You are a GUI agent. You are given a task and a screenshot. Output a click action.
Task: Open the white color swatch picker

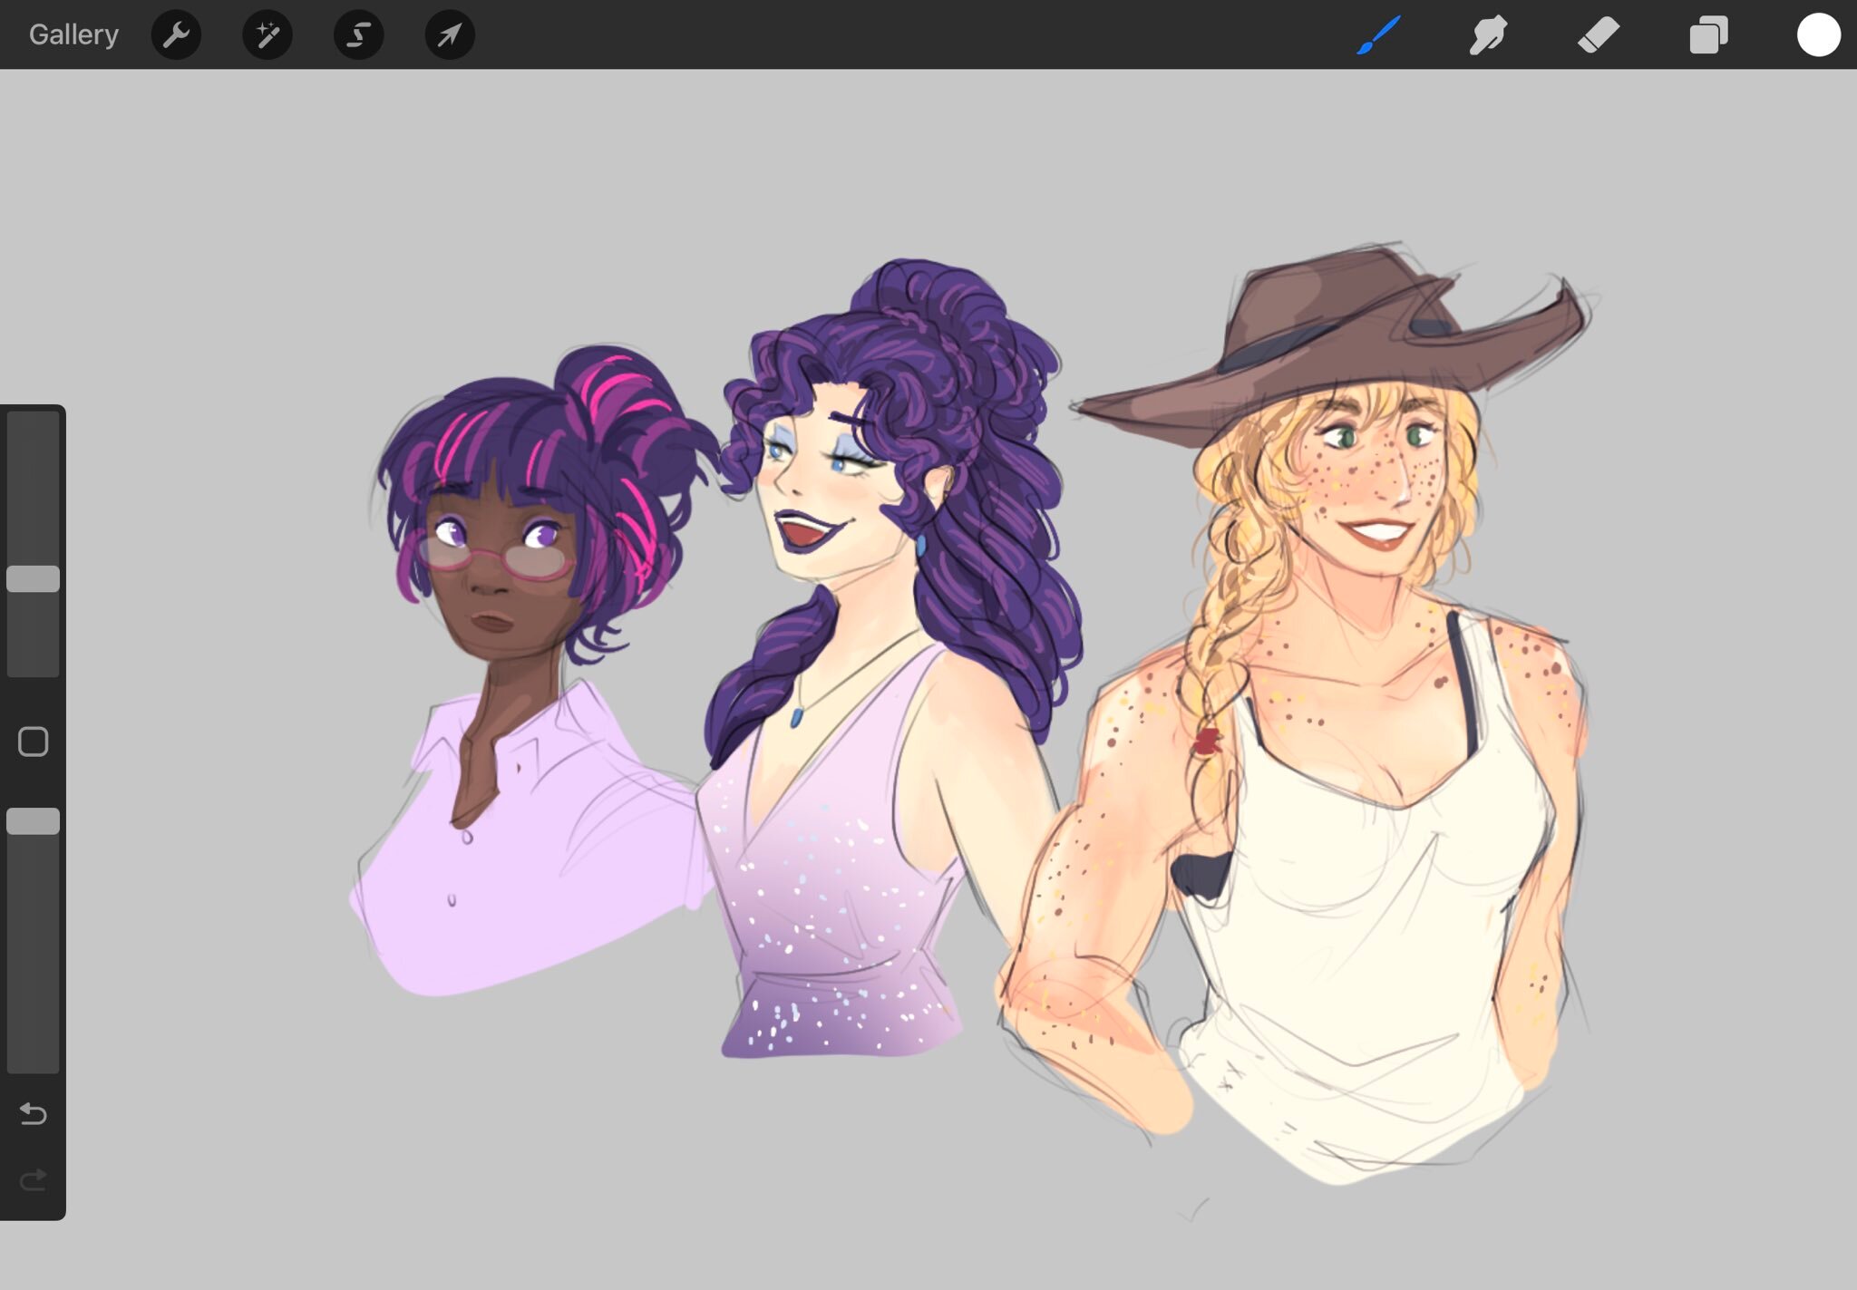coord(1818,35)
